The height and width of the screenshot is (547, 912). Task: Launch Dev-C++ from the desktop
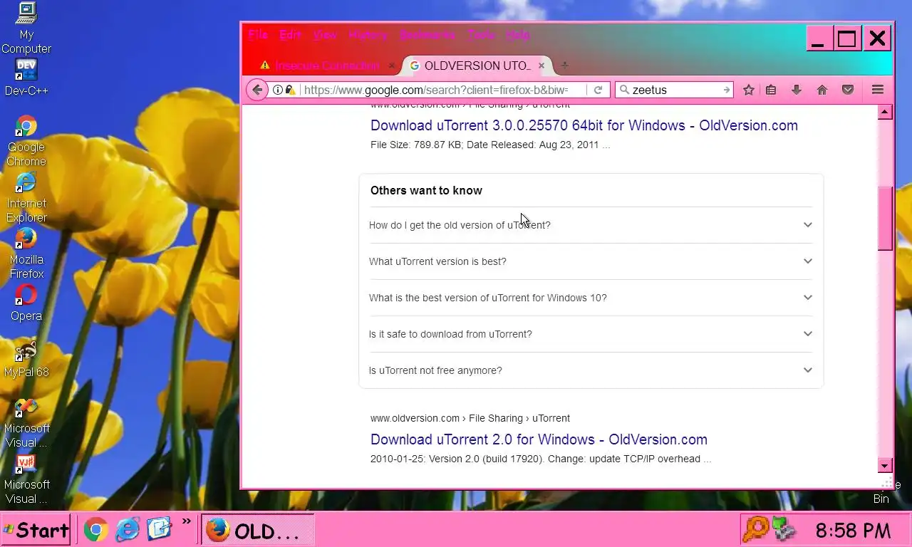[26, 78]
